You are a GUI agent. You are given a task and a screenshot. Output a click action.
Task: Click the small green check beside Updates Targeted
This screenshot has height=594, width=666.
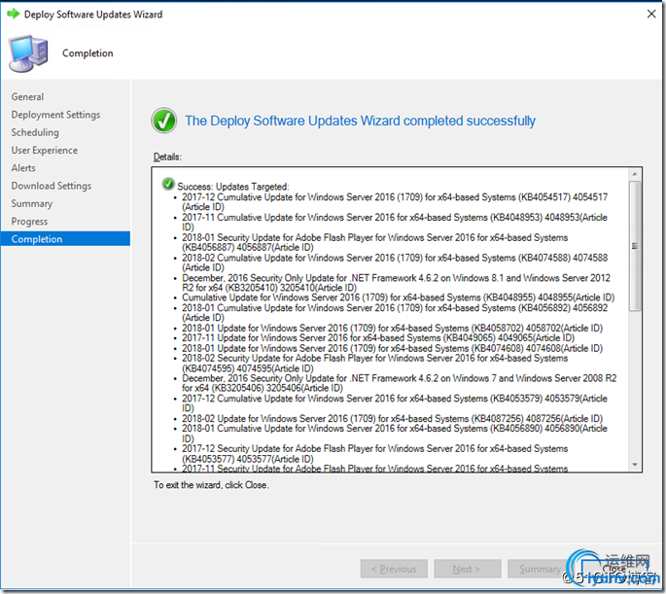(168, 184)
